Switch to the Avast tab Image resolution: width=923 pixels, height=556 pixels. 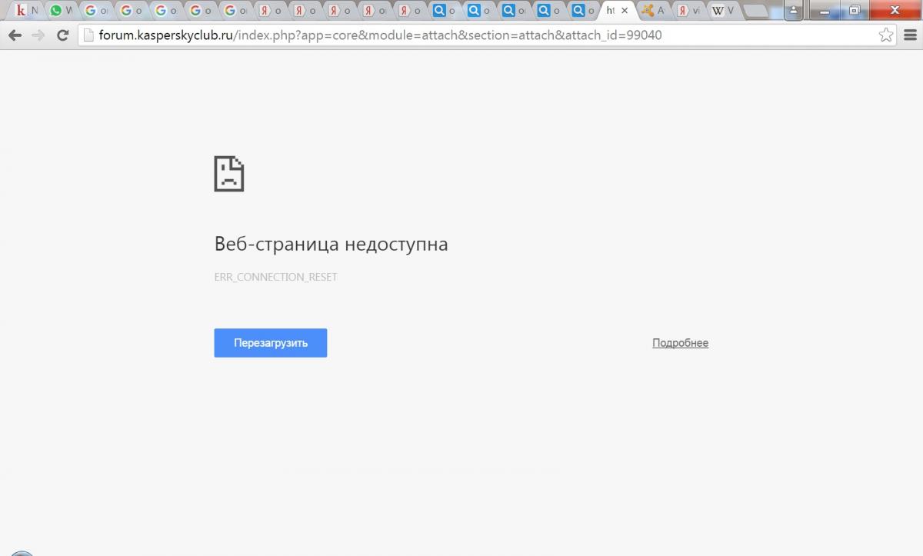[653, 11]
